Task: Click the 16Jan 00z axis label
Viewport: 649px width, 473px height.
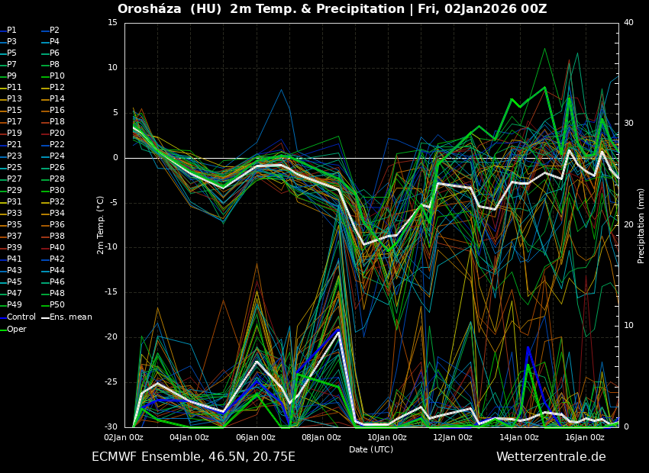Action: tap(585, 437)
